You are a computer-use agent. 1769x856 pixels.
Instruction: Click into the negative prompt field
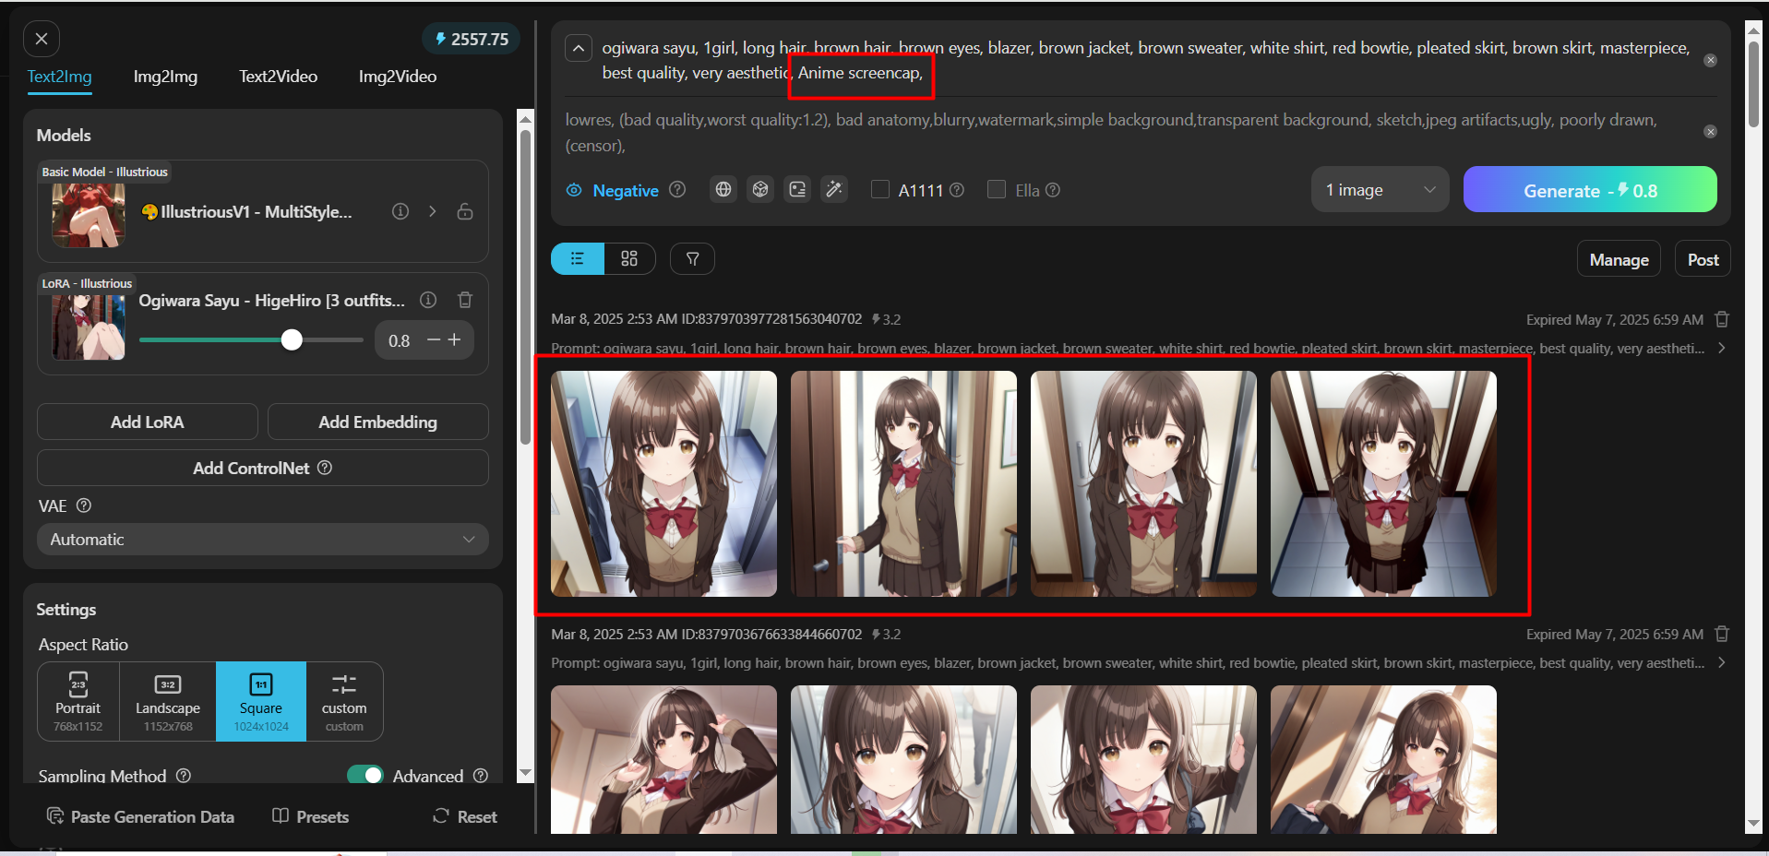click(x=1128, y=132)
